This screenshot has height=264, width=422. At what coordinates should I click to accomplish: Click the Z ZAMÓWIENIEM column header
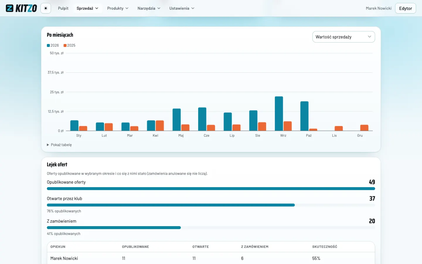(255, 247)
